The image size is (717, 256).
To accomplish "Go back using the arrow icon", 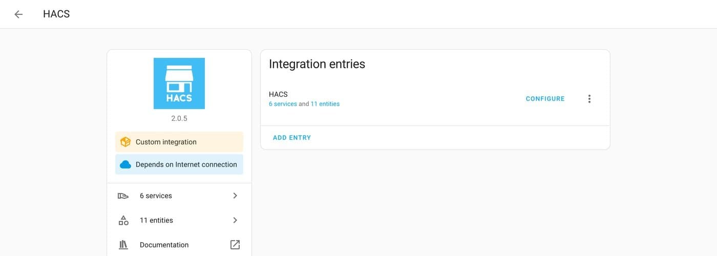I will coord(18,14).
